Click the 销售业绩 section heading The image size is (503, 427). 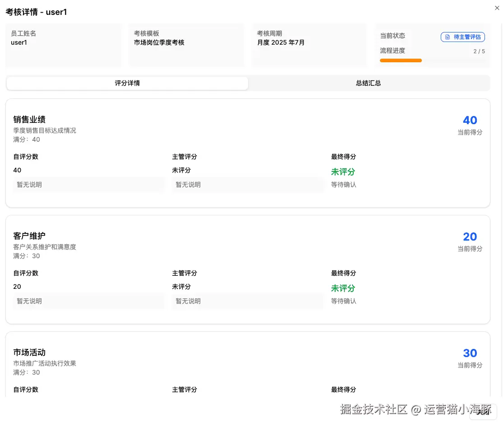29,120
